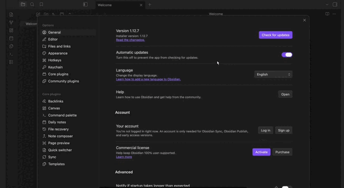The height and width of the screenshot is (188, 344).
Task: Open new tab with plus icon
Action: coord(149,4)
